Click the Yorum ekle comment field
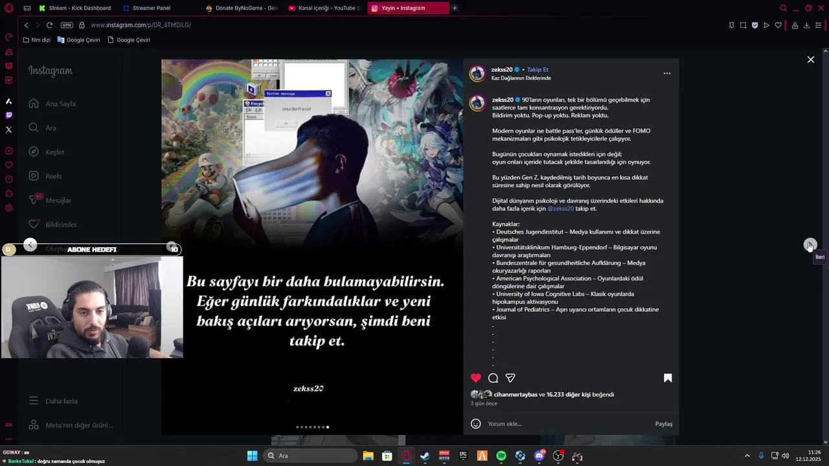 567,424
